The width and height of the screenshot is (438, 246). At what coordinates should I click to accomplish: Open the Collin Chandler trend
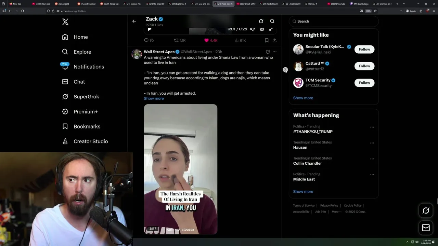tap(307, 163)
